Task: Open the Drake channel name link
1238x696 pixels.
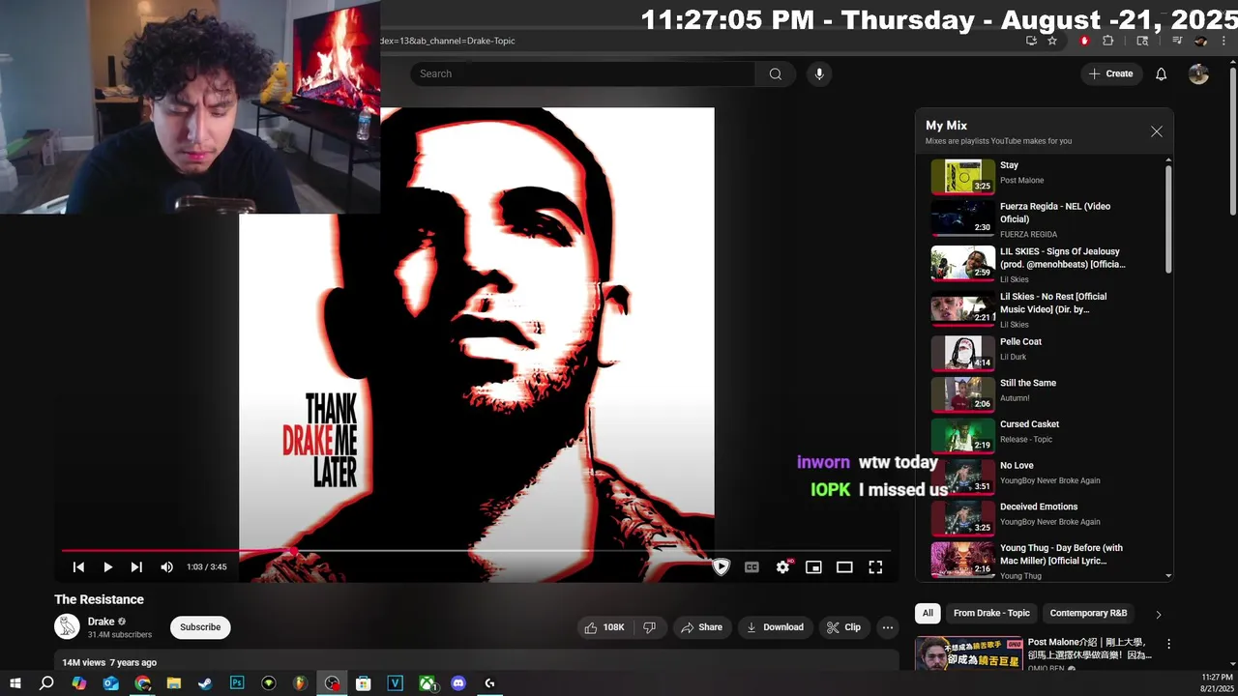Action: [x=101, y=622]
